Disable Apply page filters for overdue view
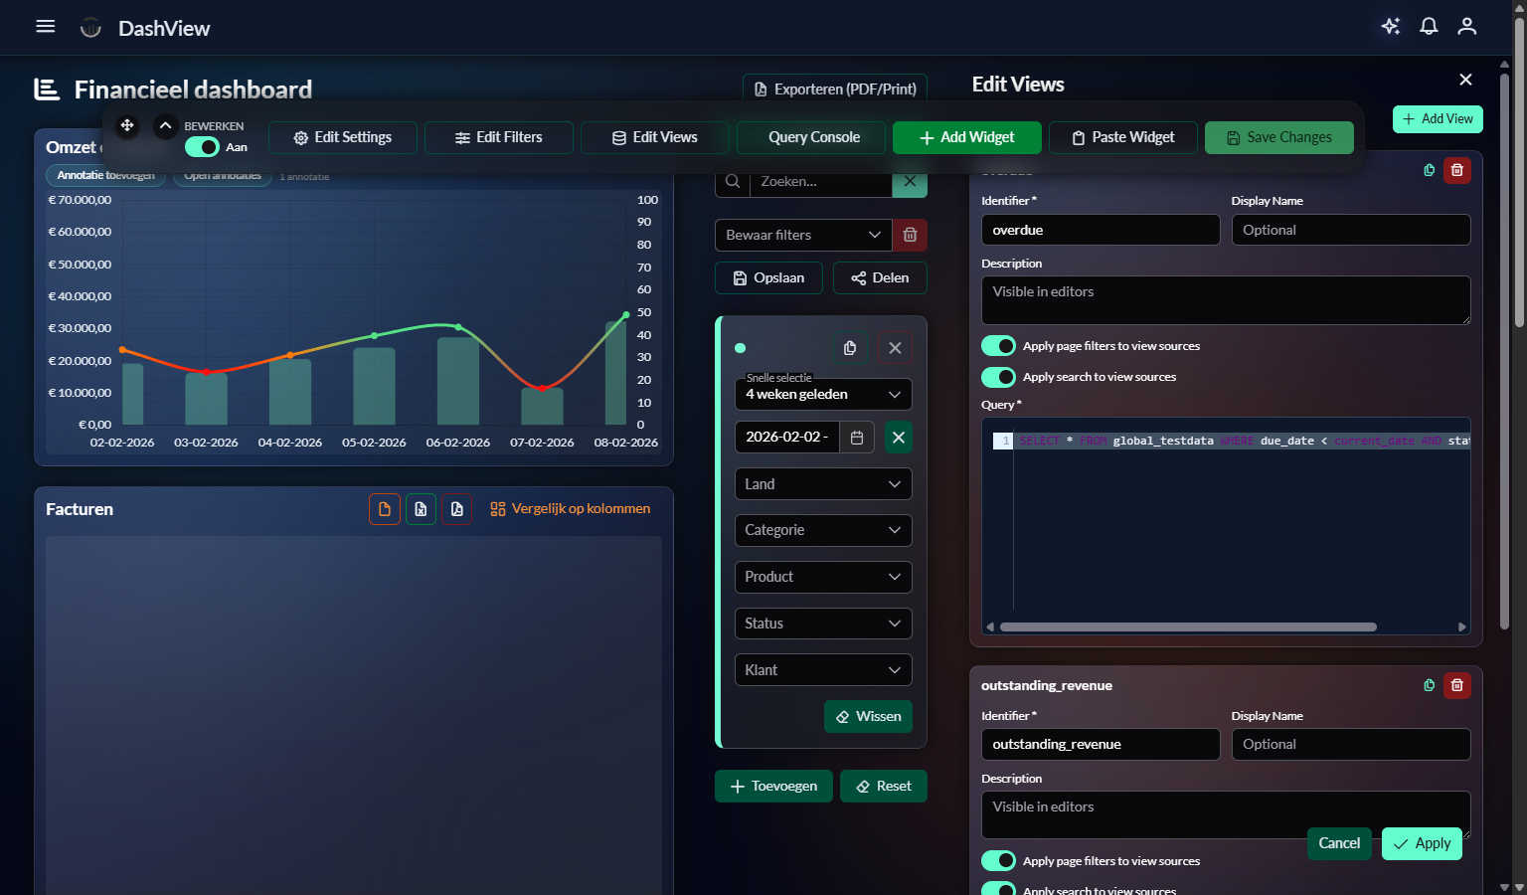This screenshot has height=895, width=1527. click(999, 346)
